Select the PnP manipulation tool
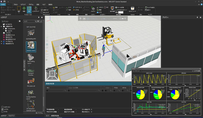The width and height of the screenshot is (203, 118). (x=29, y=10)
